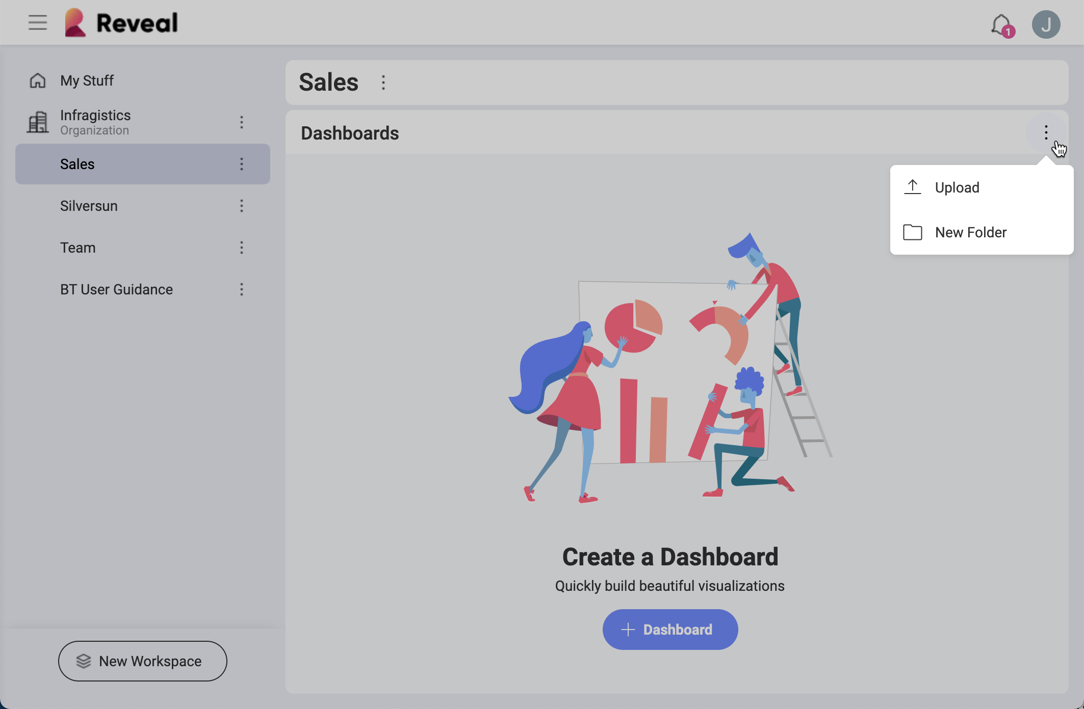This screenshot has height=709, width=1084.
Task: Open the notifications bell
Action: click(1000, 23)
